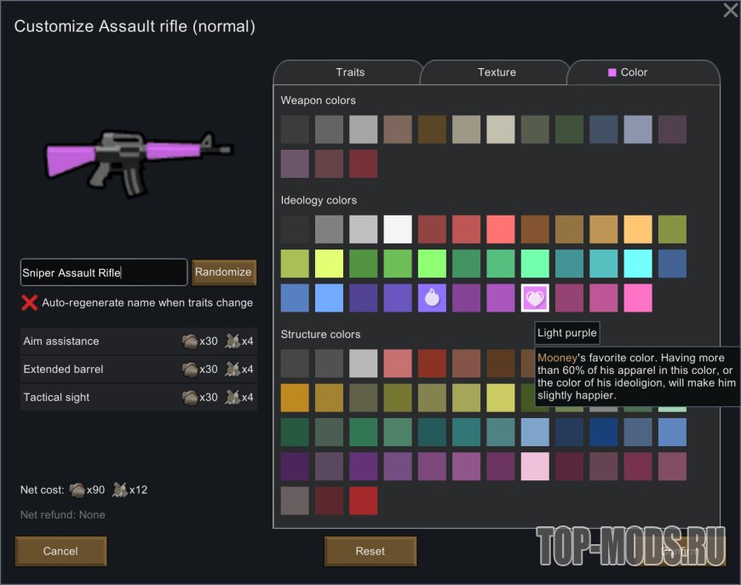Click the Cancel button
Viewport: 741px width, 585px height.
60,551
